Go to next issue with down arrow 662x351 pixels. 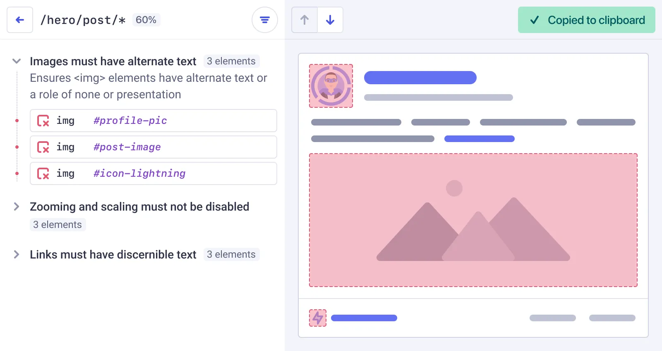click(x=330, y=20)
